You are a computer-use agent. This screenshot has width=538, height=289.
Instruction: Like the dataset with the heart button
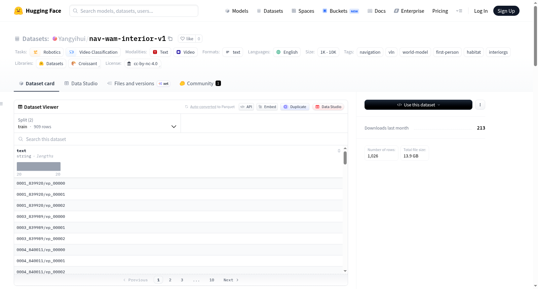[187, 39]
